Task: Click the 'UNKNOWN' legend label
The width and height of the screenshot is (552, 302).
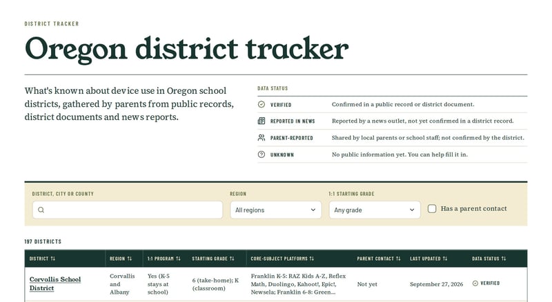Action: pos(282,154)
